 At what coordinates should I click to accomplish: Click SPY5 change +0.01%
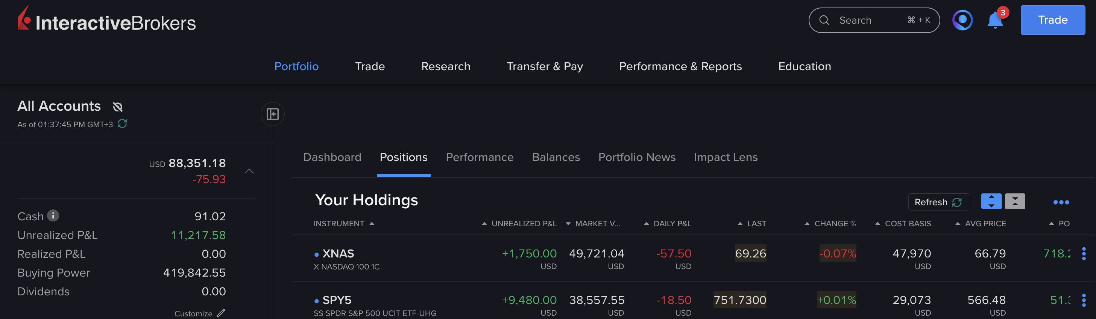pyautogui.click(x=836, y=300)
